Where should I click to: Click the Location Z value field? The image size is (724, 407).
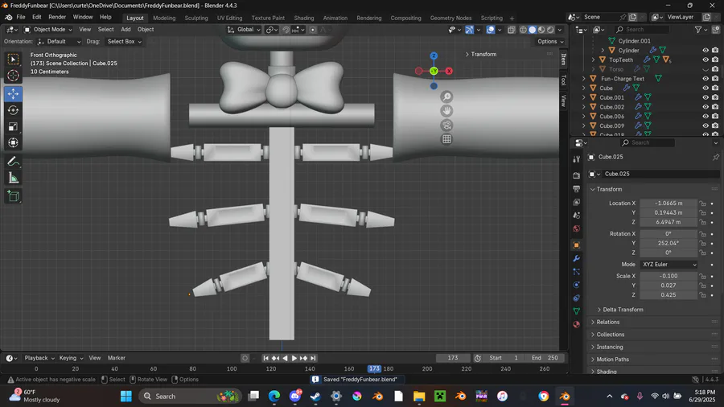click(668, 222)
